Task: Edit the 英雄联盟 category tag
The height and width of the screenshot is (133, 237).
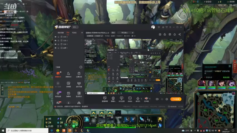Action: [x=95, y=36]
